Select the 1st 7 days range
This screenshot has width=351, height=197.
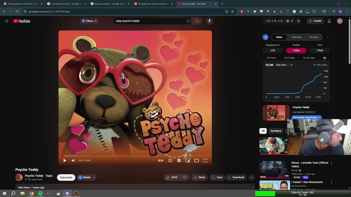pyautogui.click(x=289, y=58)
